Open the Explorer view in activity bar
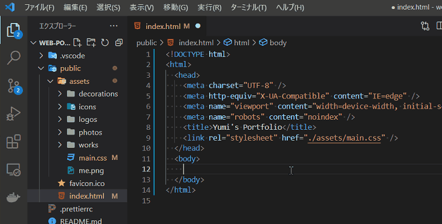The image size is (442, 224). click(x=13, y=30)
